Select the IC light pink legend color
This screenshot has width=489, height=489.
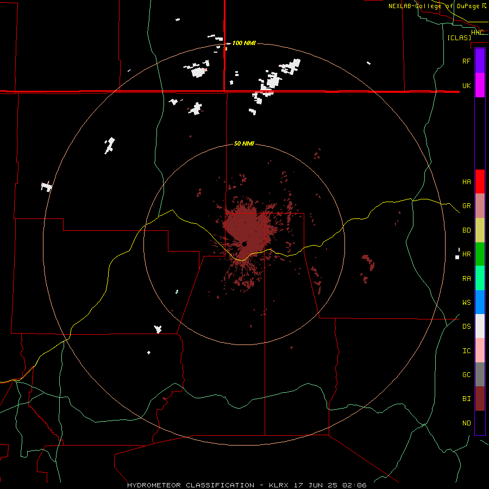(480, 350)
